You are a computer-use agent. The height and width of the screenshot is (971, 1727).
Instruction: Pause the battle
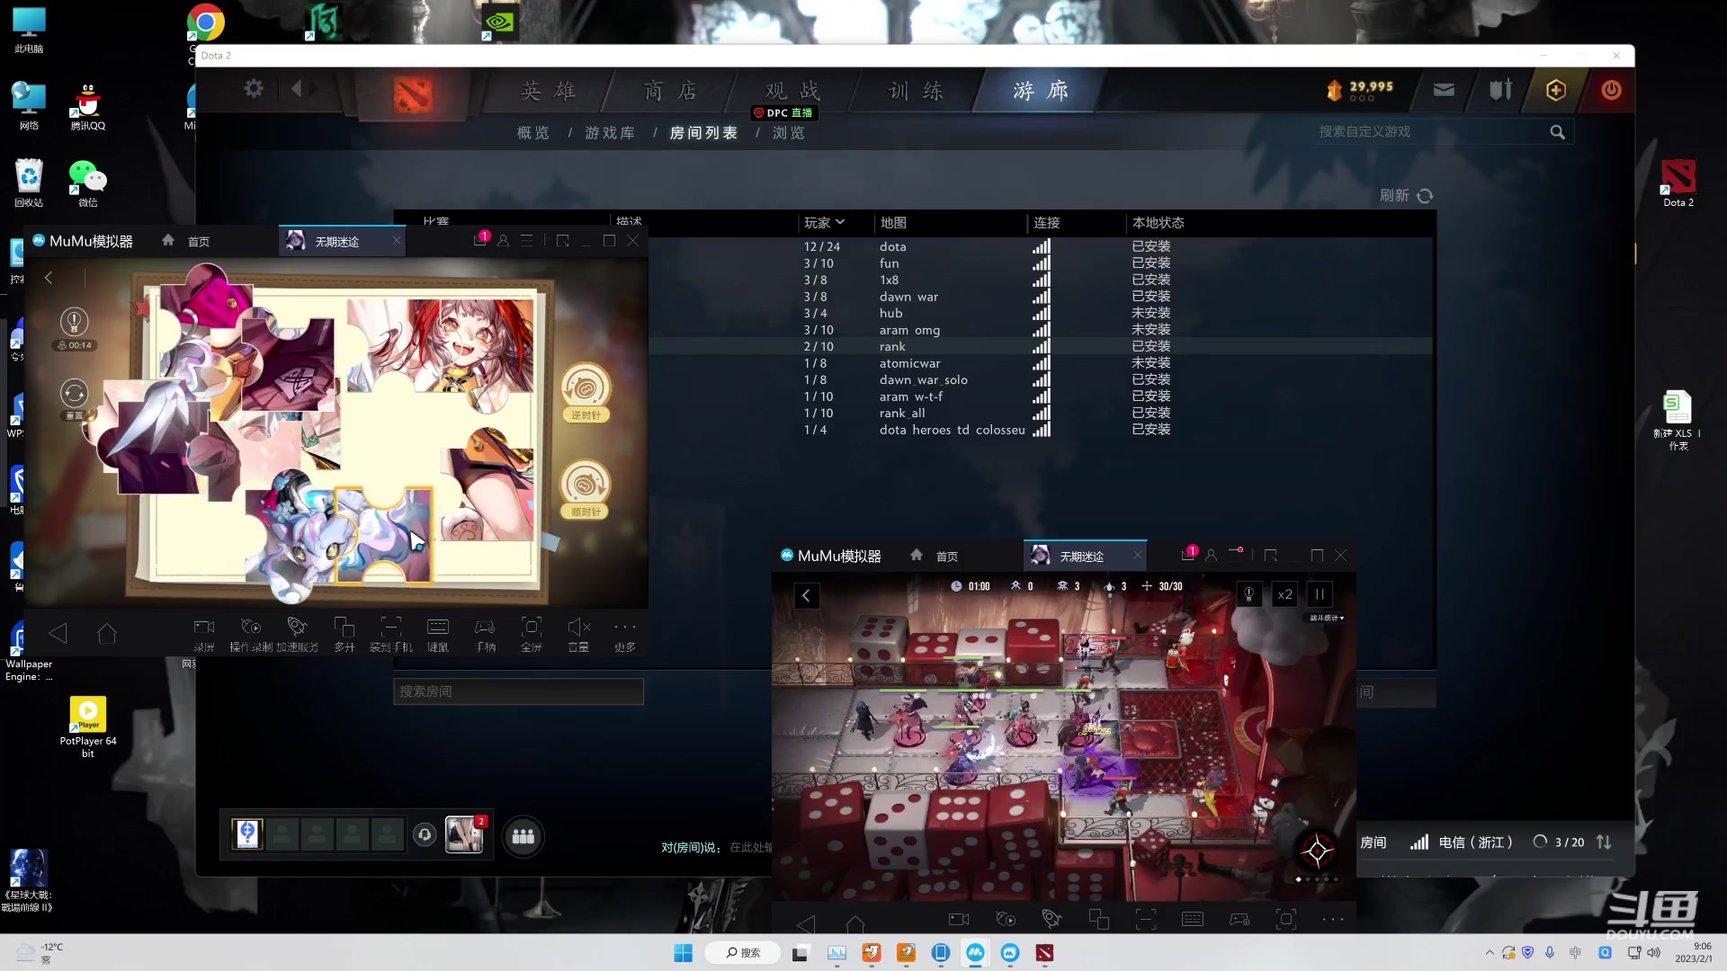point(1320,594)
